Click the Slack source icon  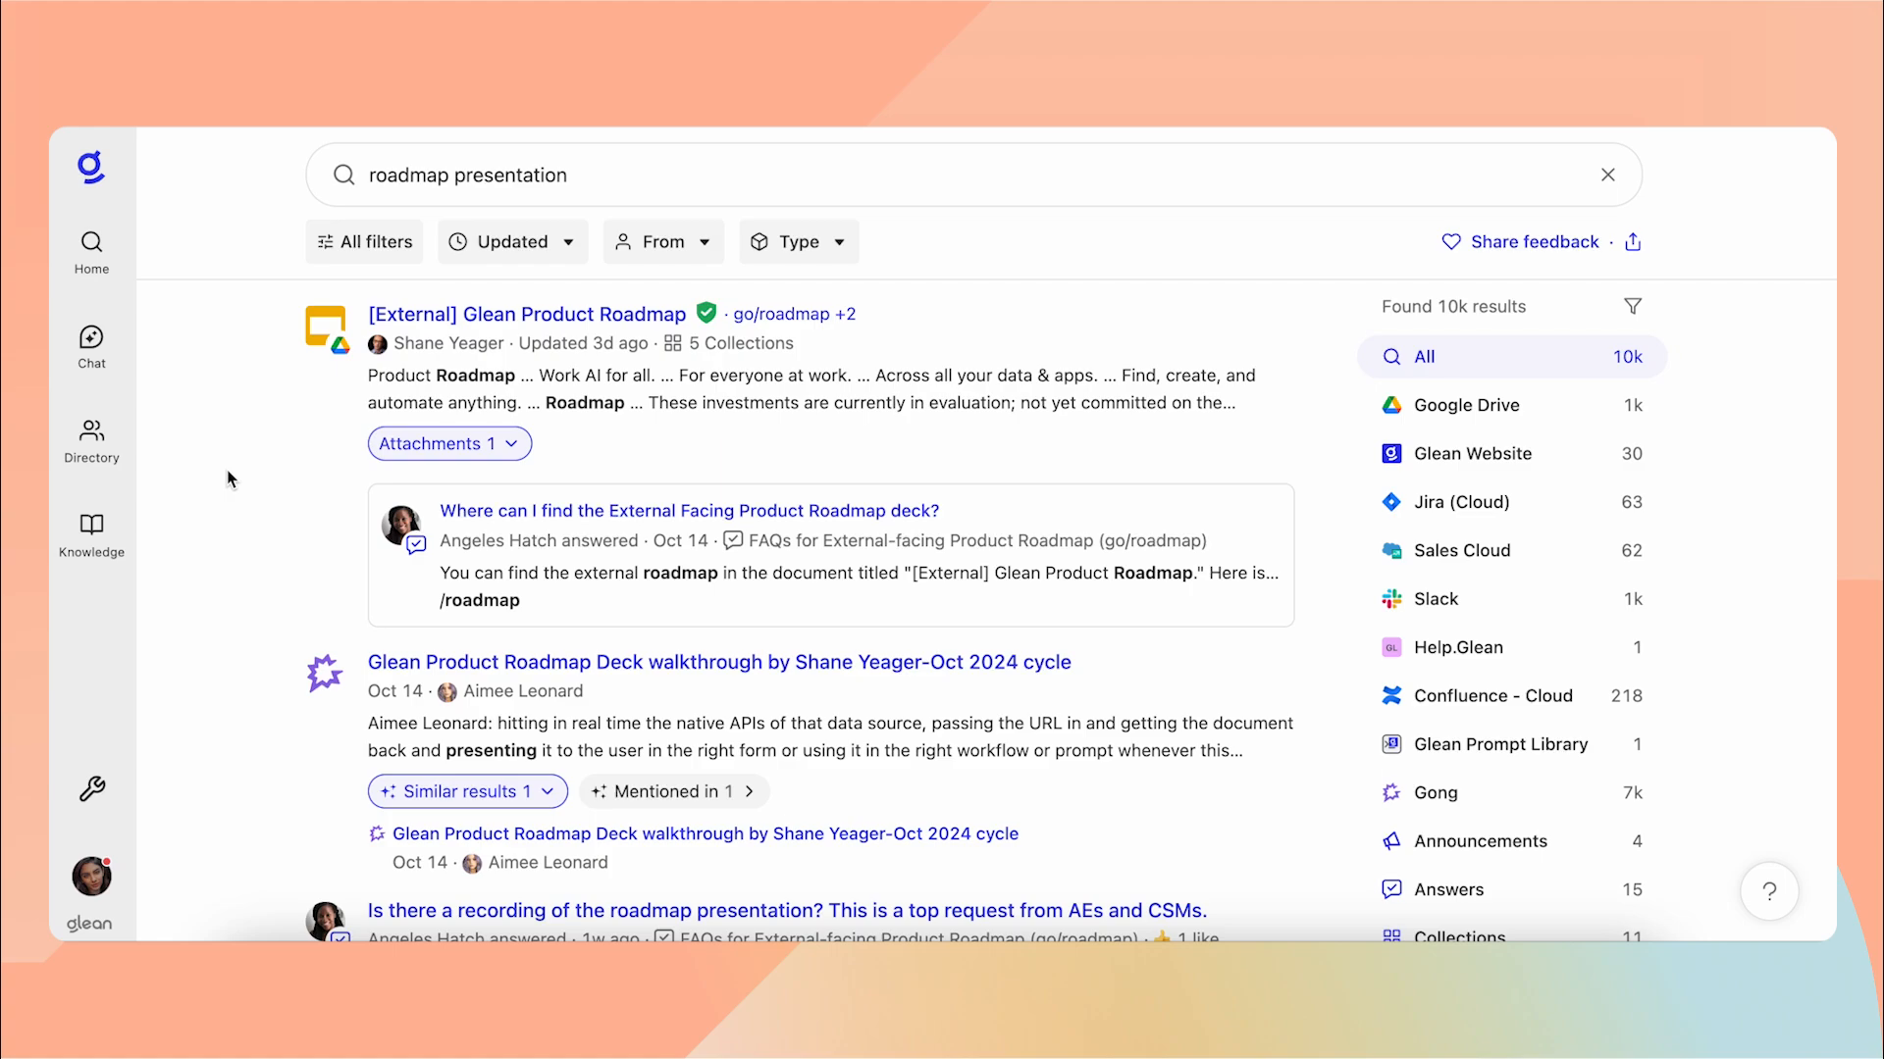1391,598
